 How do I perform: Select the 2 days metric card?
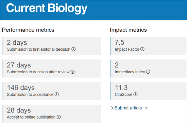click(51, 46)
